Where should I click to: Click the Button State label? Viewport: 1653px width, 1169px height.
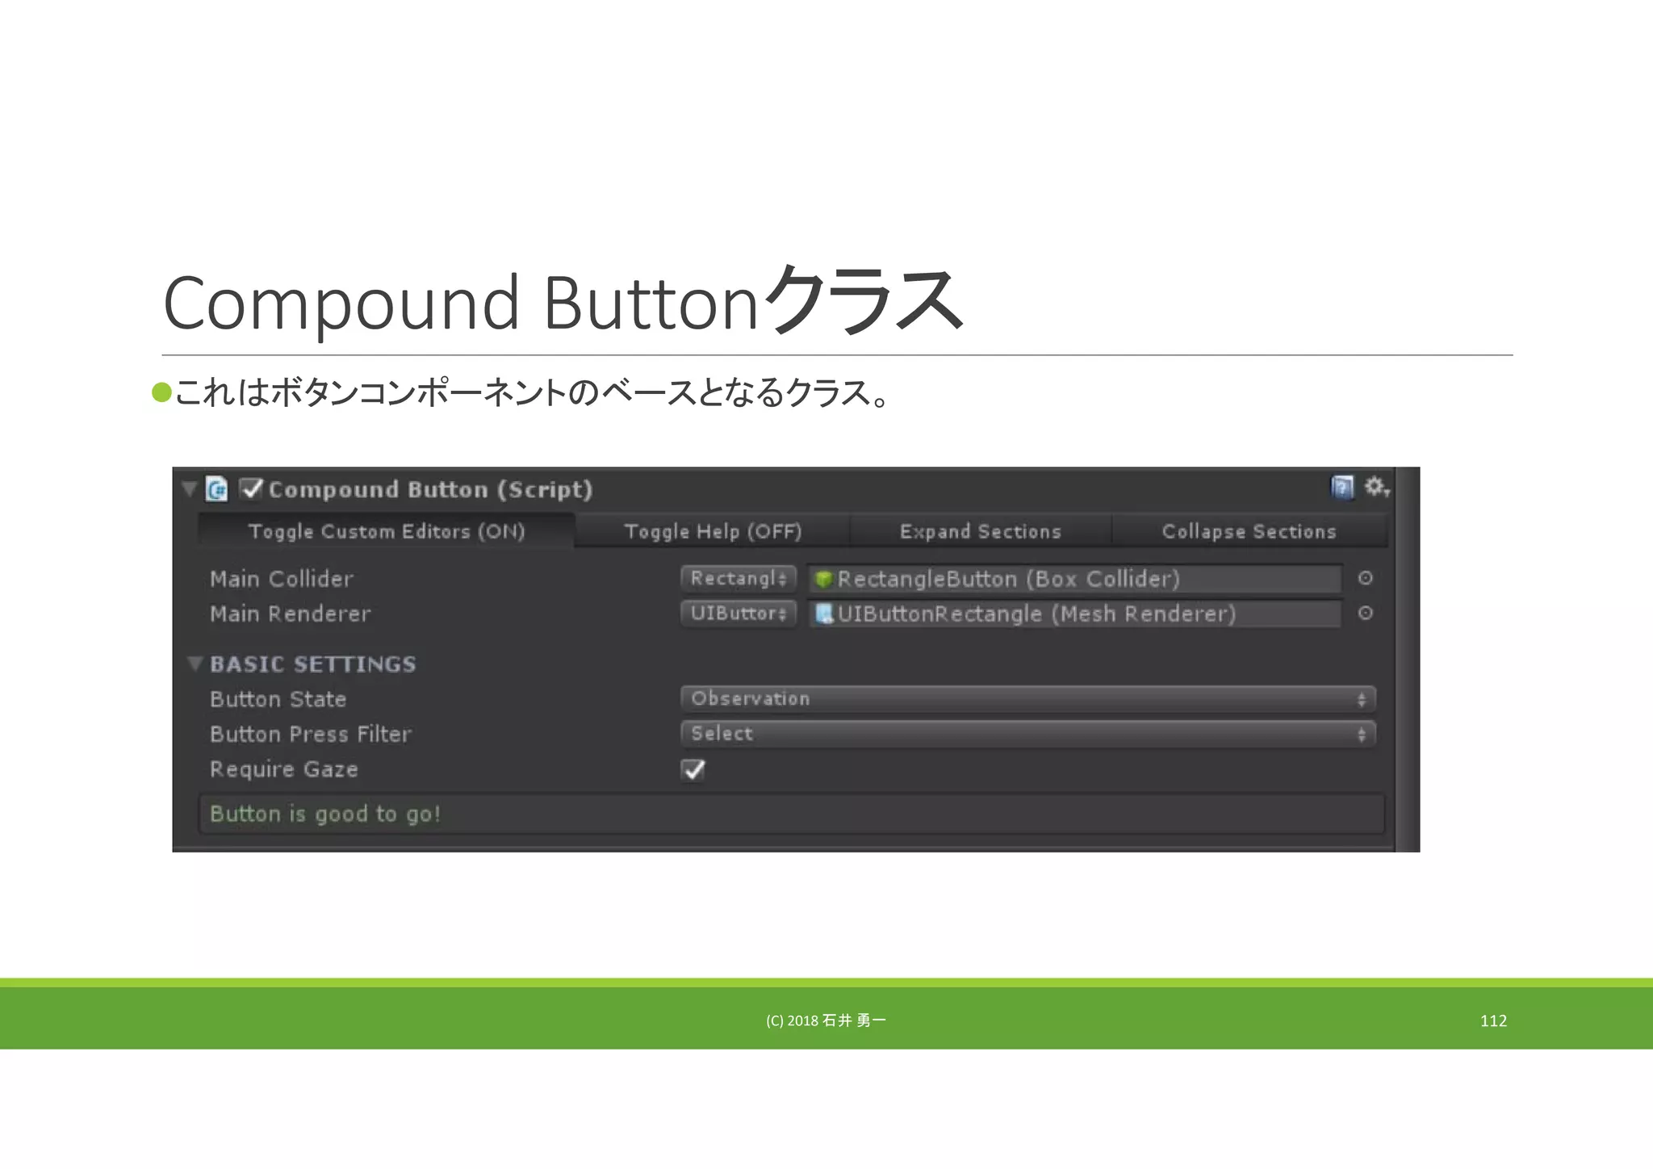tap(278, 699)
